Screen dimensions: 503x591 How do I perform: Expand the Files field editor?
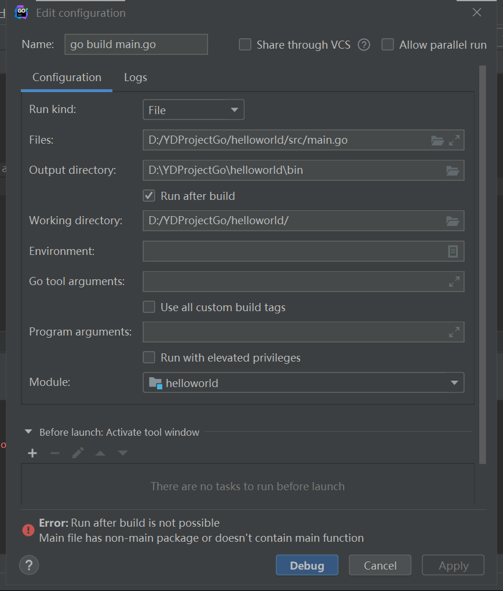click(454, 141)
